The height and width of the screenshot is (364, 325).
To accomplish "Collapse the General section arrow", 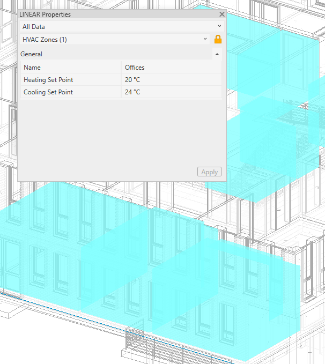I will click(217, 54).
